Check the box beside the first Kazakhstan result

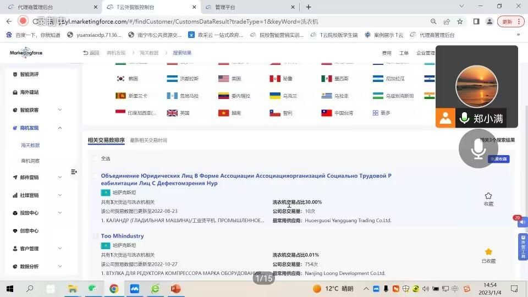tap(96, 176)
